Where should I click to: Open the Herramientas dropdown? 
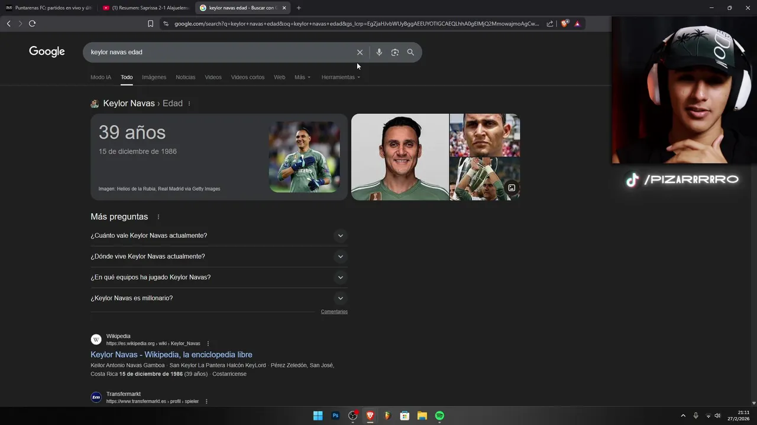tap(341, 77)
